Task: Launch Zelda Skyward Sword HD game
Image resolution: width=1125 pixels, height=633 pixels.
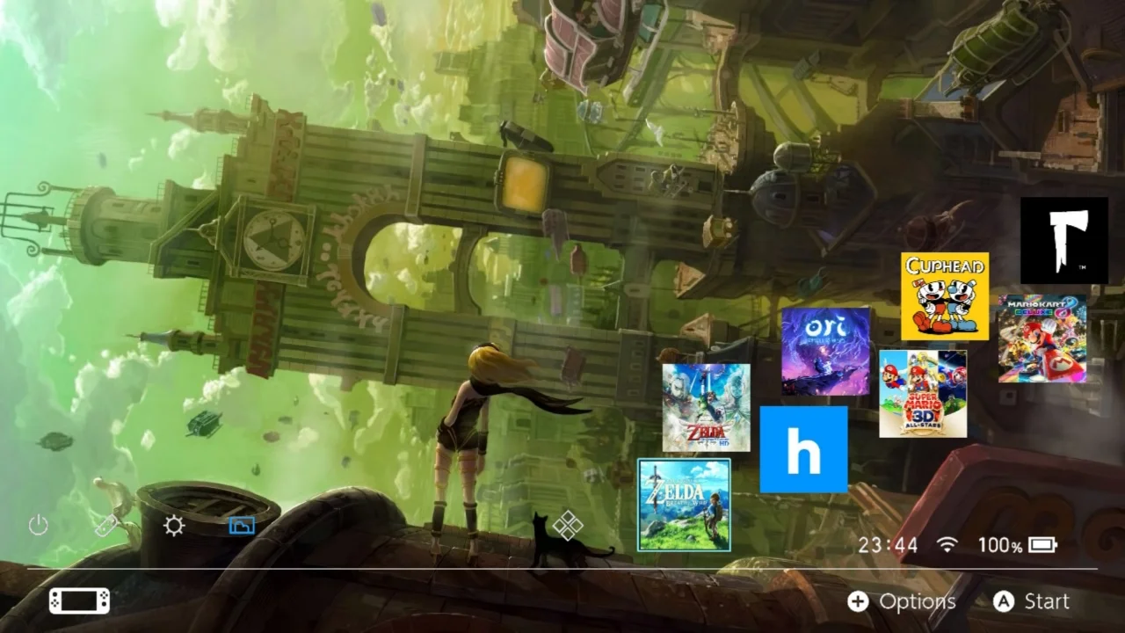Action: [706, 407]
